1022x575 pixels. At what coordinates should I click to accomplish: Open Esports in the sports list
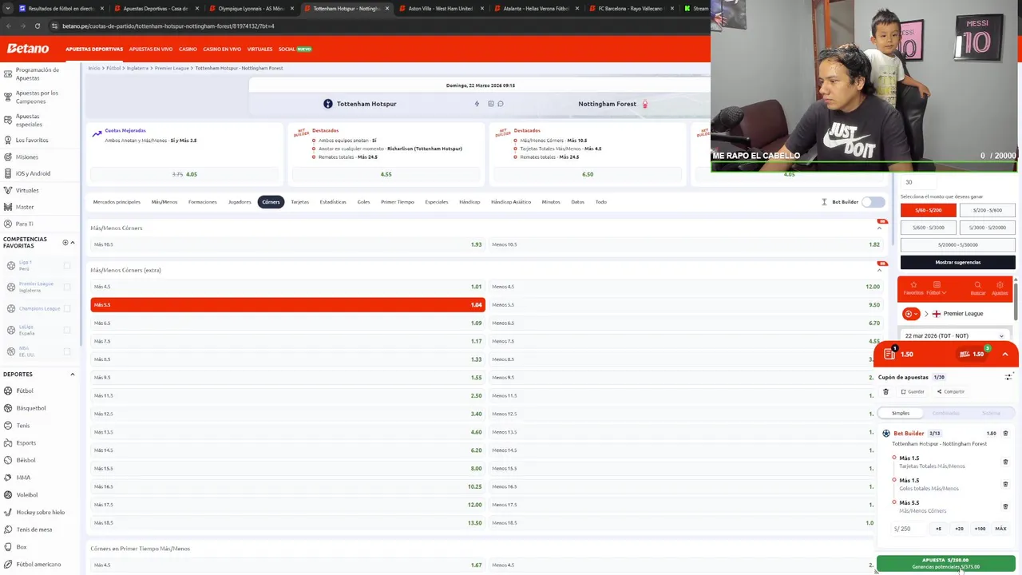(26, 442)
